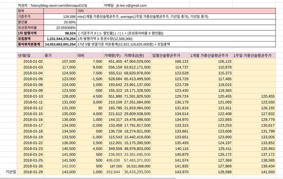The height and width of the screenshot is (179, 283).
Task: Click the date cell 2018-01-02
Action: pos(31,61)
